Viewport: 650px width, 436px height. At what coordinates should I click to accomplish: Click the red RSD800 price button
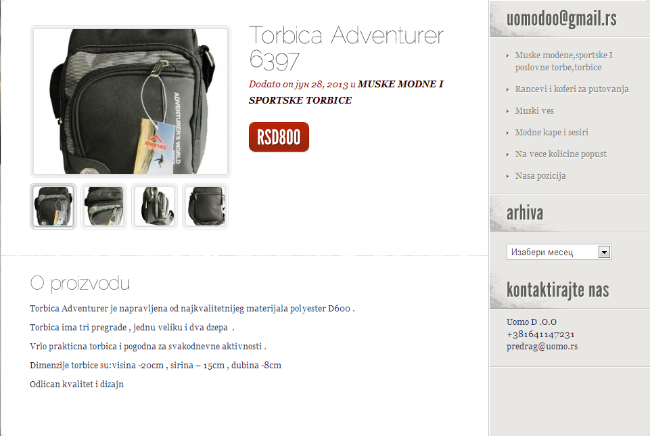coord(279,137)
